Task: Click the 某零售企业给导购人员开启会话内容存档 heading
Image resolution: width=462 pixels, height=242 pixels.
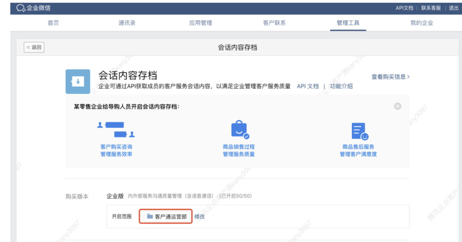Action: tap(127, 107)
